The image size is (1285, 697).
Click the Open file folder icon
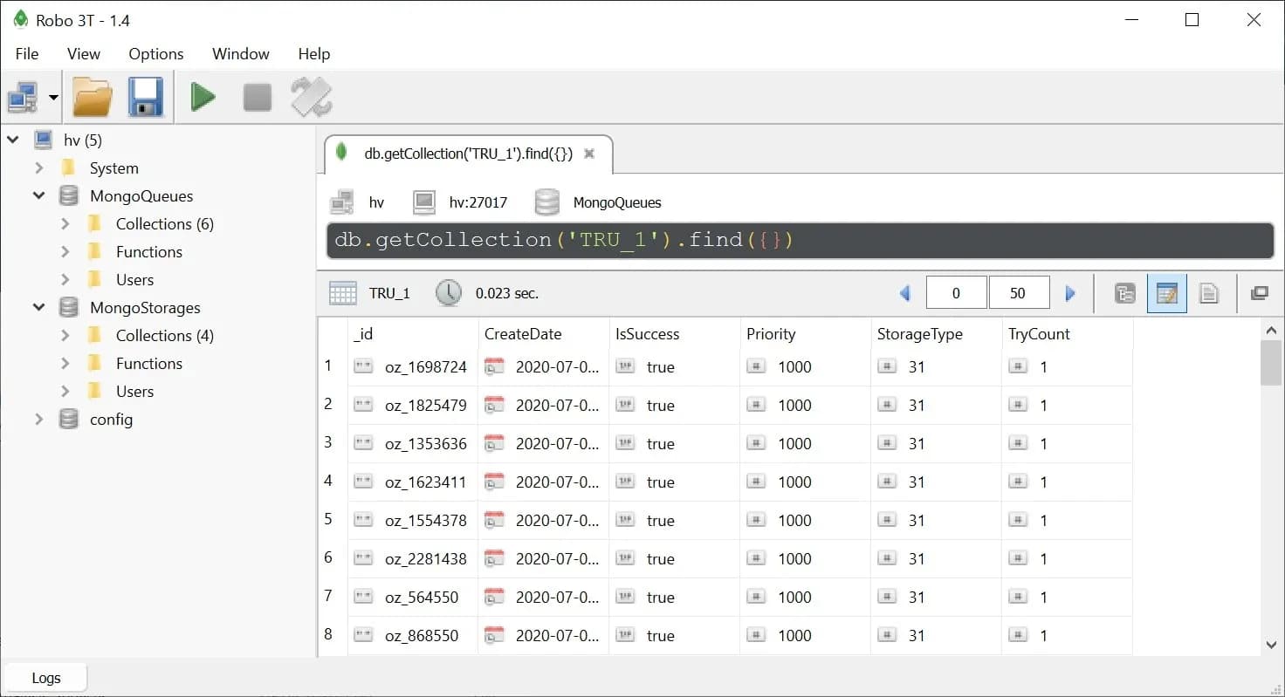[92, 97]
